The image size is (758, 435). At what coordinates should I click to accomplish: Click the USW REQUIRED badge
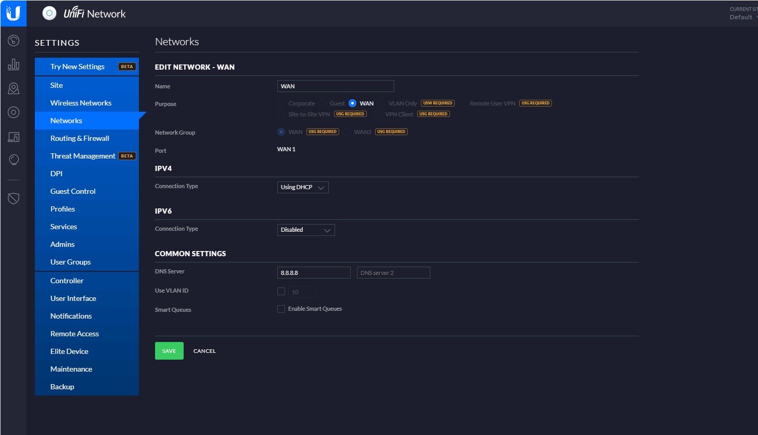point(438,103)
